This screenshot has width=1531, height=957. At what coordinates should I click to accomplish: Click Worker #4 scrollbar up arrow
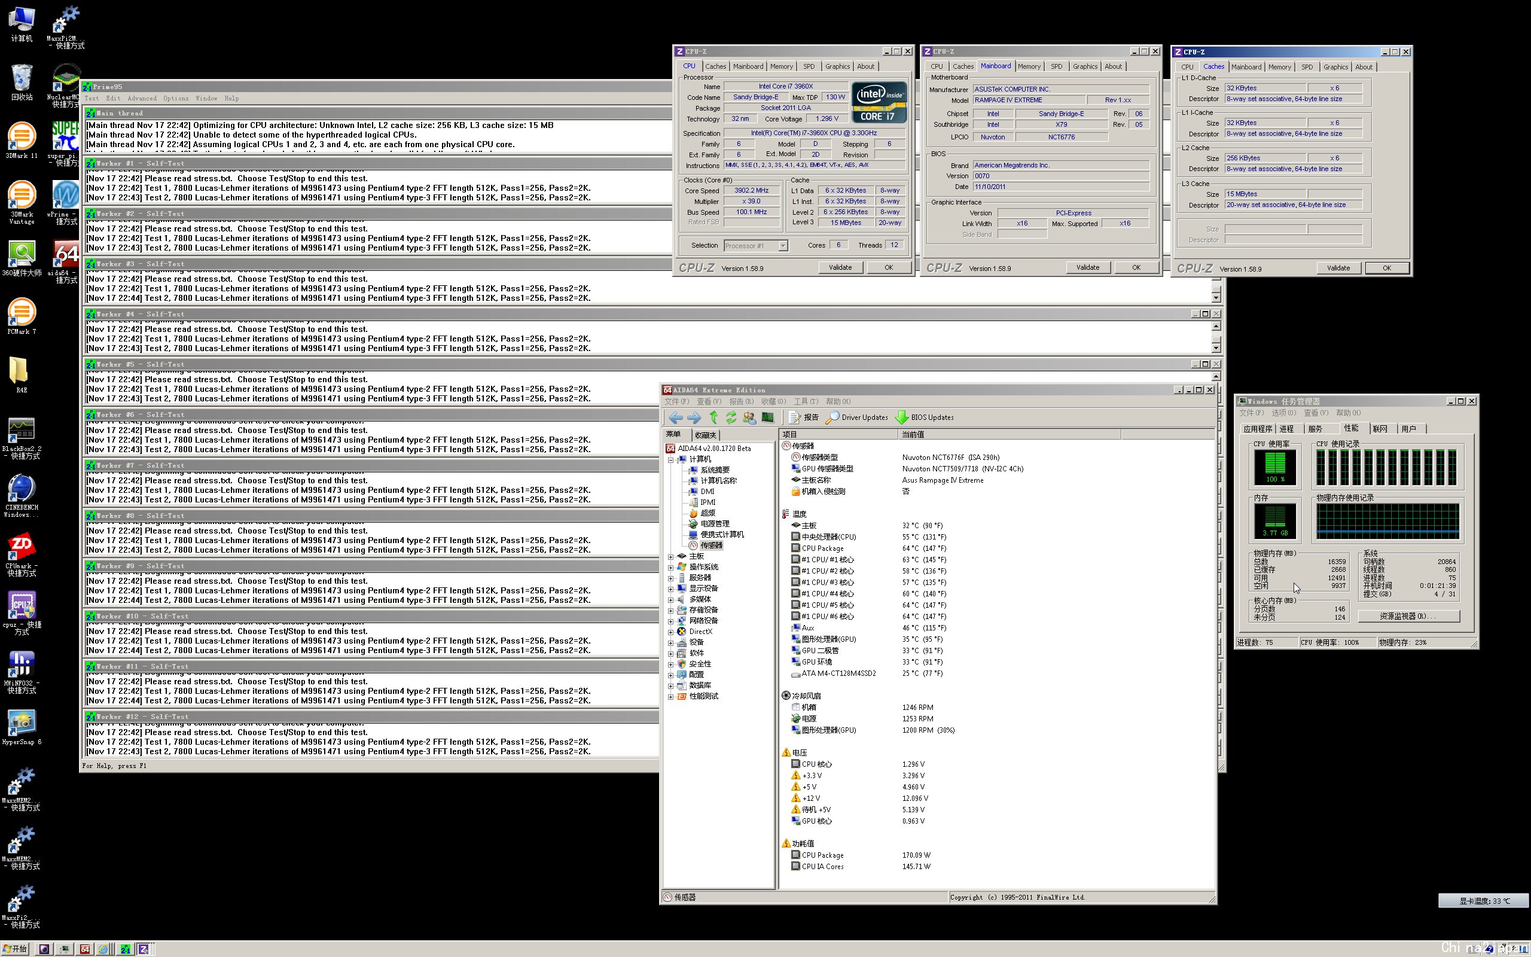tap(1216, 327)
